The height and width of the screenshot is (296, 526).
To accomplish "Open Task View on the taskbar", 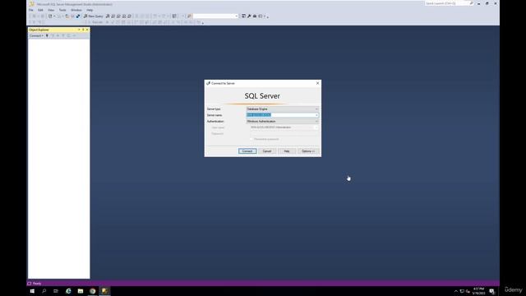I will click(x=56, y=291).
